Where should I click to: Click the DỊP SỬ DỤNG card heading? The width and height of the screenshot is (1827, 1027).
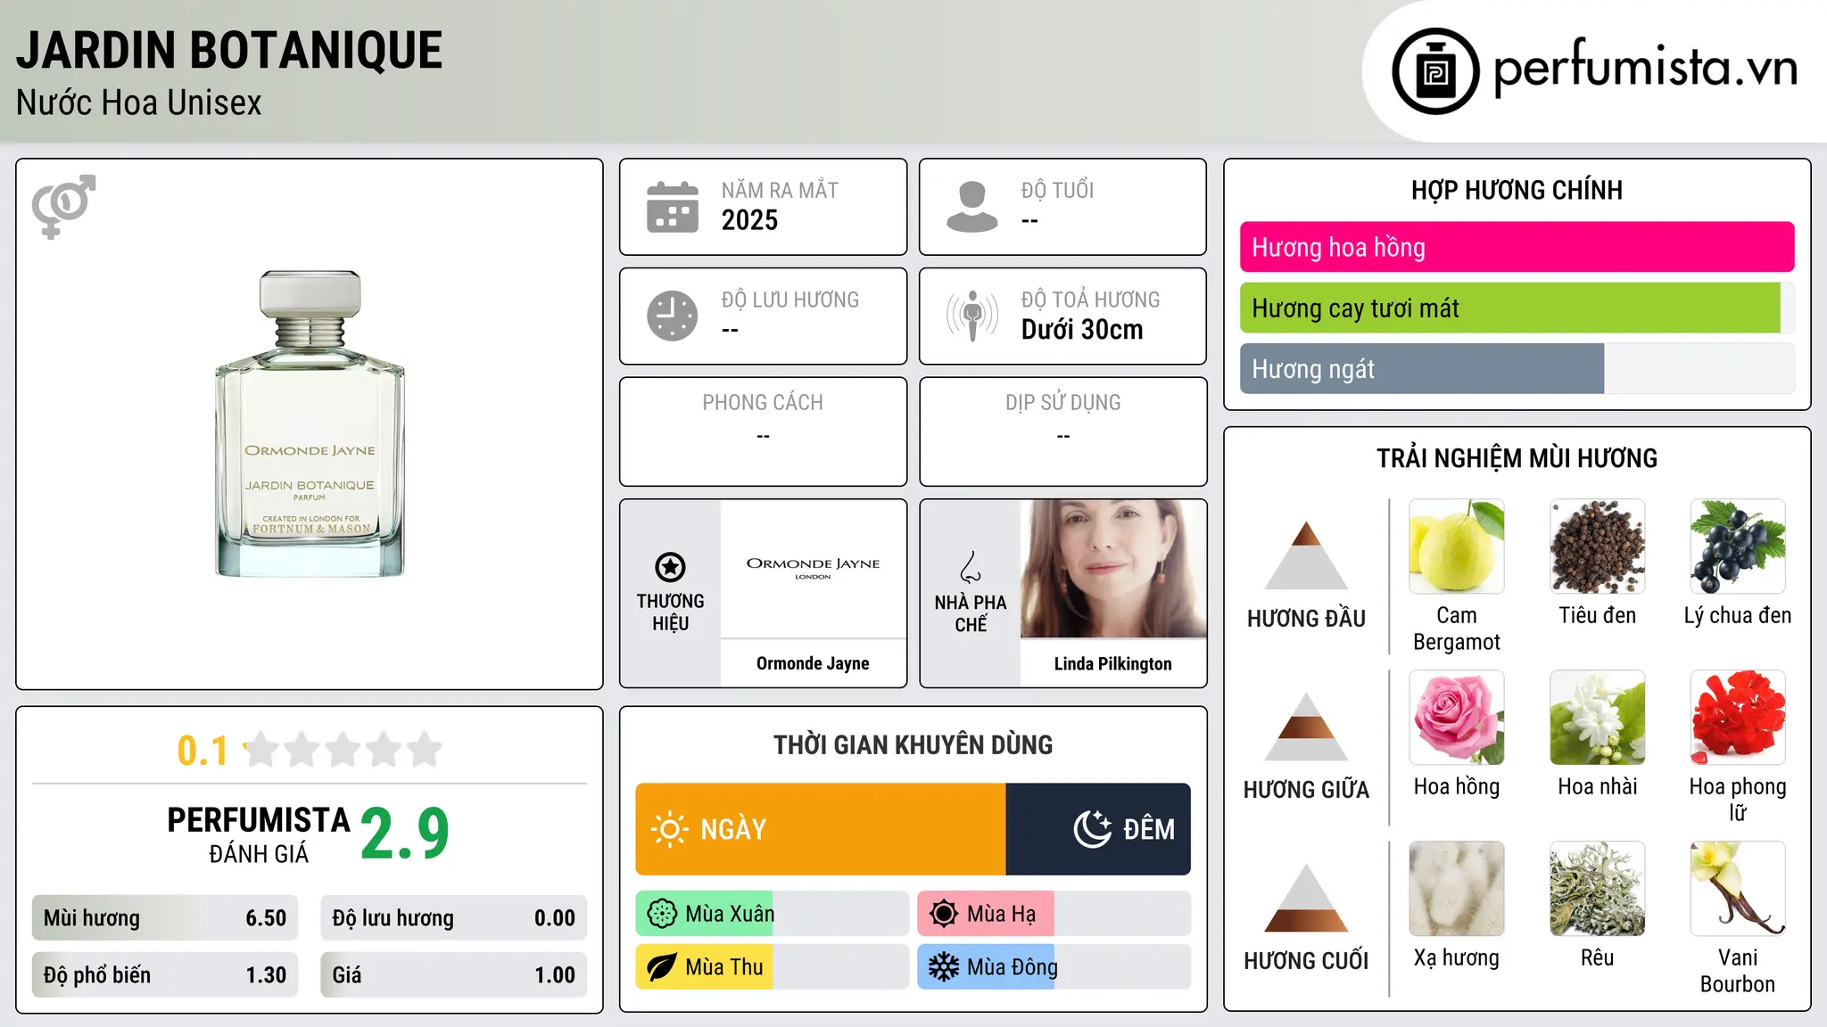click(x=1063, y=403)
